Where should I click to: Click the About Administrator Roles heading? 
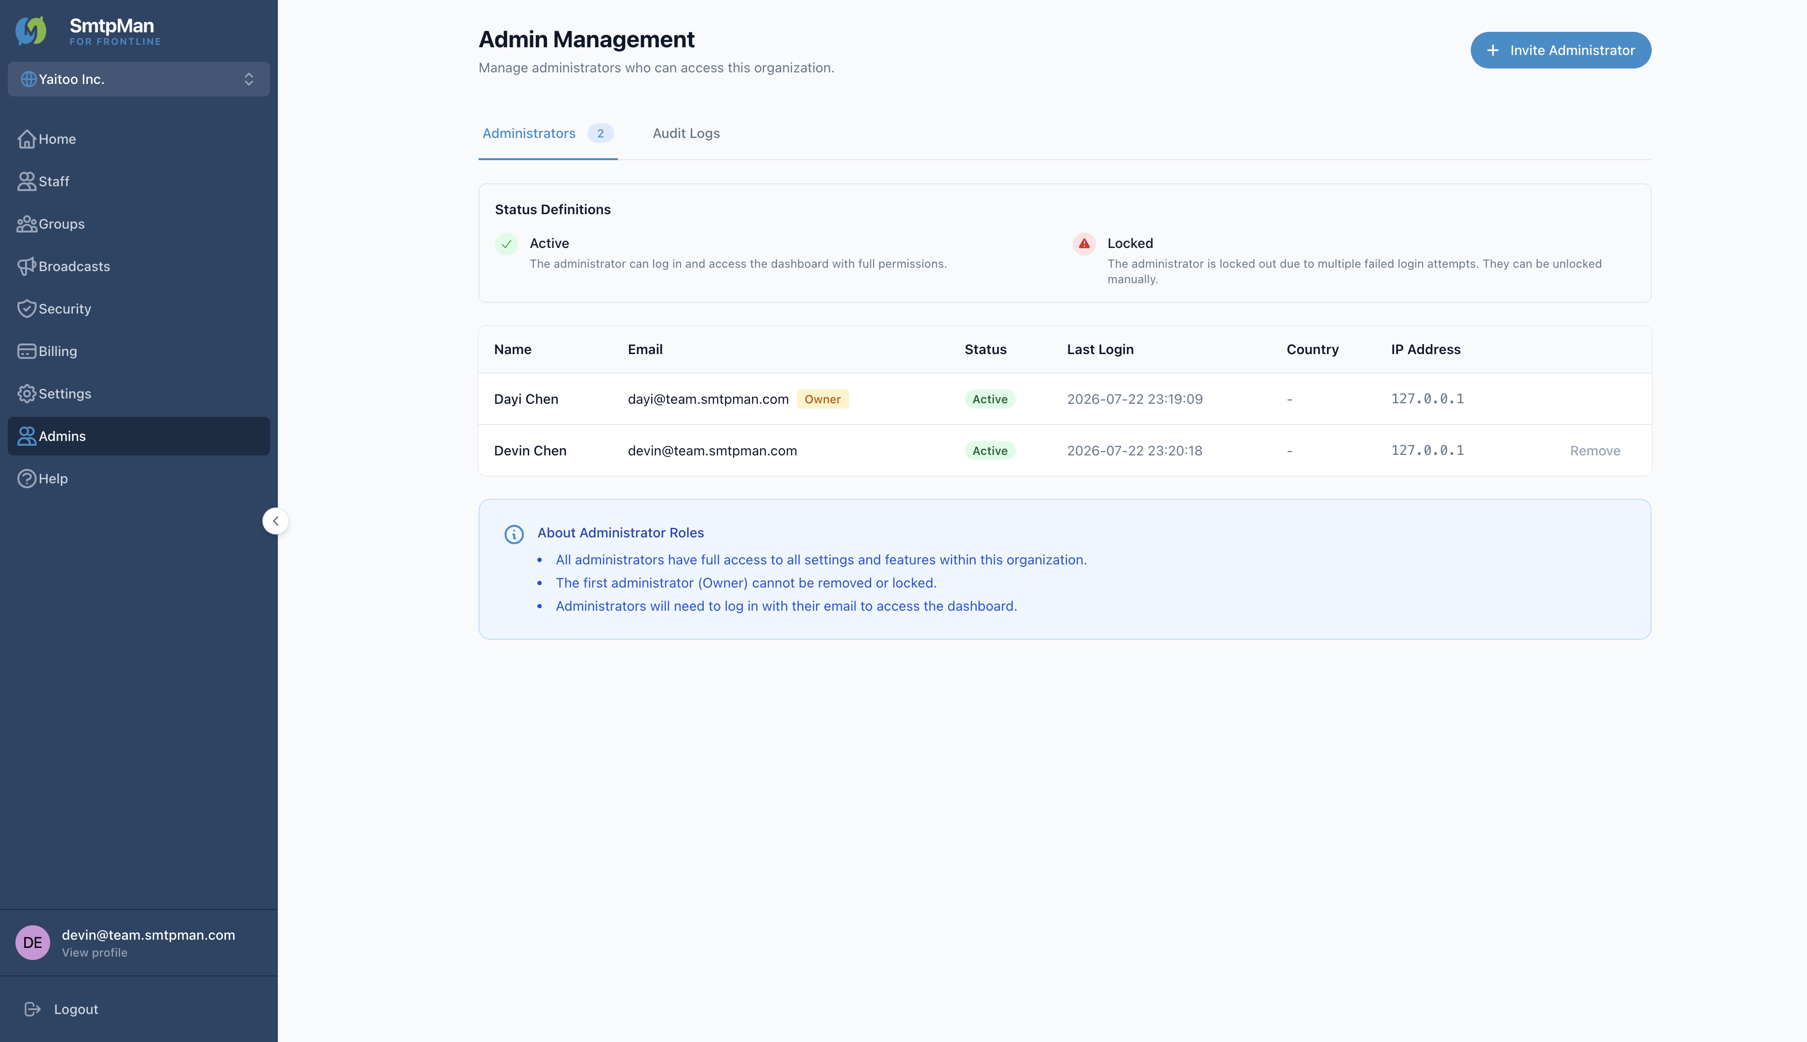[620, 533]
